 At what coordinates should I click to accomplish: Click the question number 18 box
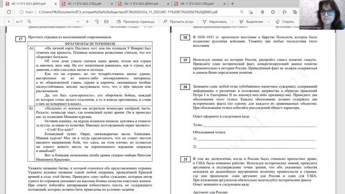185,37
